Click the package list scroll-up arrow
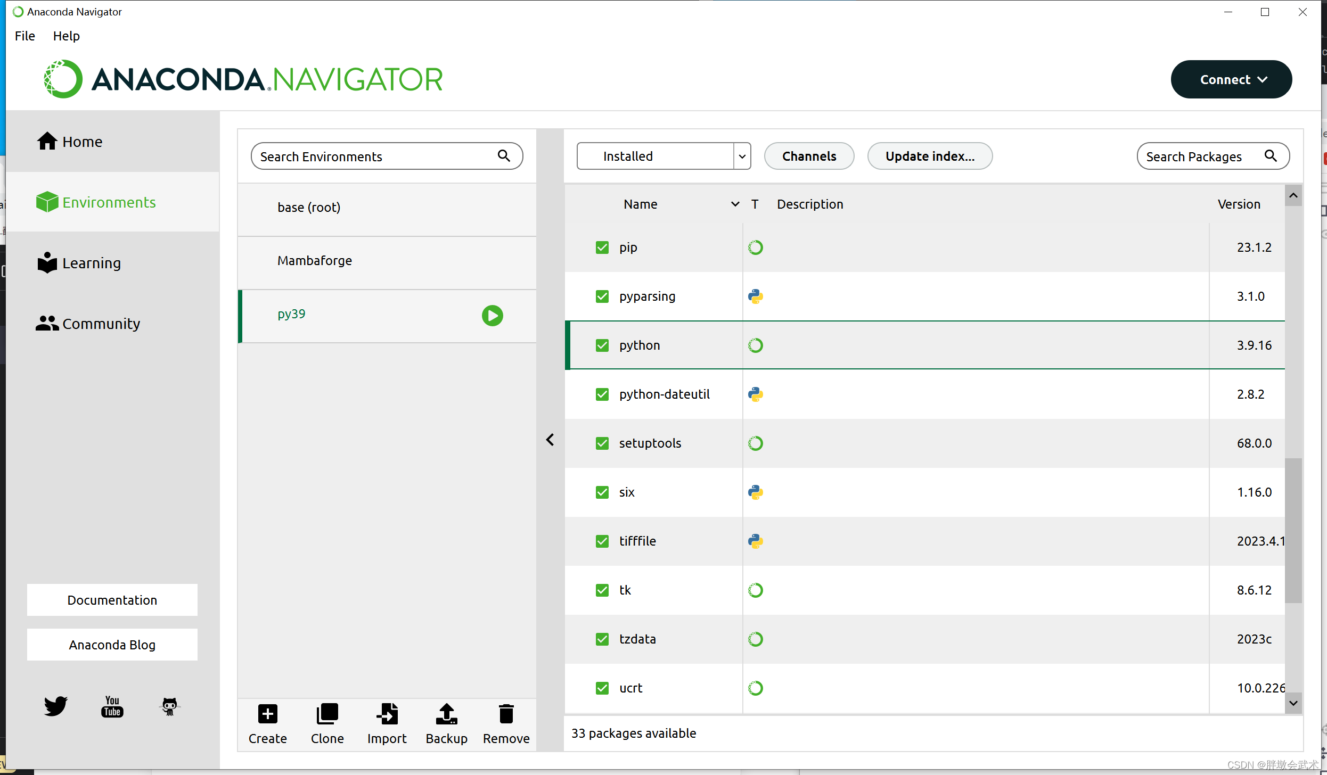 [x=1293, y=195]
